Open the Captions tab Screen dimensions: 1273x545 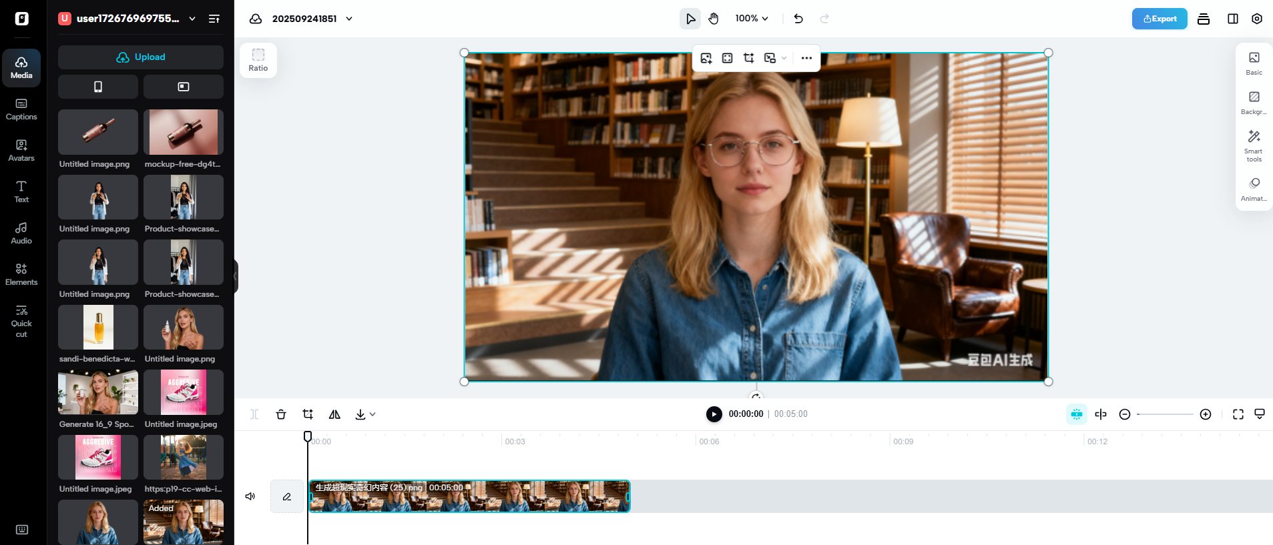21,109
